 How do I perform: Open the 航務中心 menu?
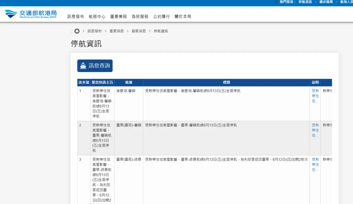(97, 16)
